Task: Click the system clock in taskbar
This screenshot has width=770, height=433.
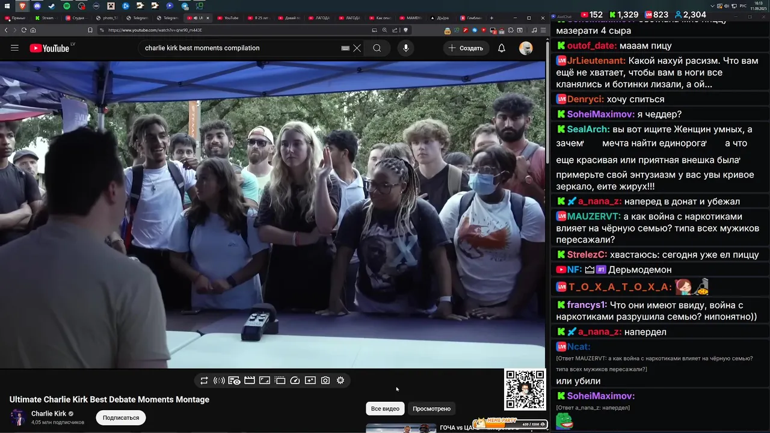Action: 758,6
